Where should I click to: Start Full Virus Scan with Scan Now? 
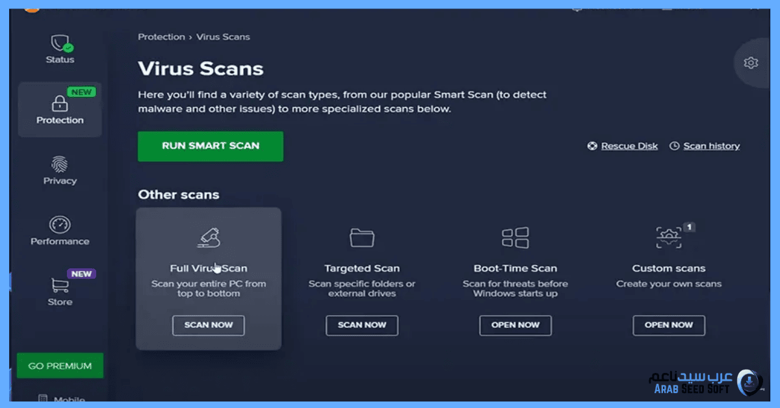point(209,325)
